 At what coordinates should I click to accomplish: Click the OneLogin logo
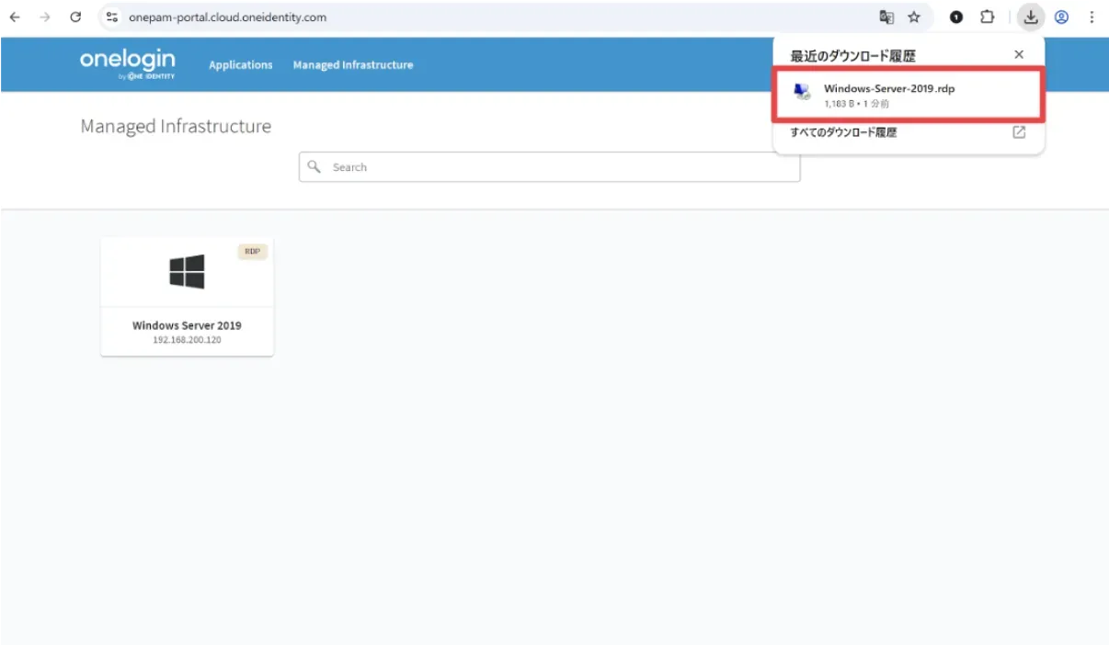pos(127,63)
